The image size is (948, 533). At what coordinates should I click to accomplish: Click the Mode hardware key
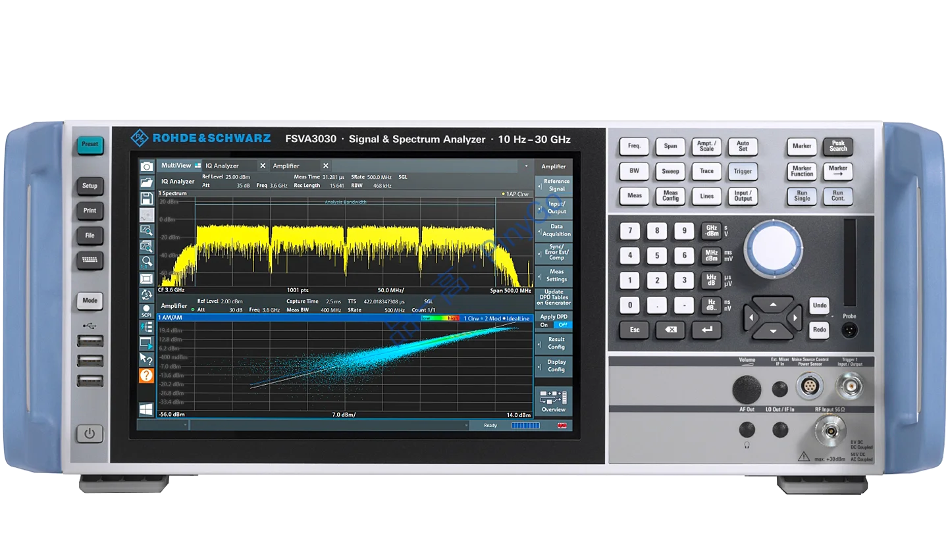coord(90,301)
